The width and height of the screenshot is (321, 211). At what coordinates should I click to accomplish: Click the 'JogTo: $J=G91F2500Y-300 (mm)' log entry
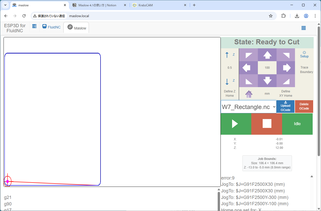tap(255, 197)
